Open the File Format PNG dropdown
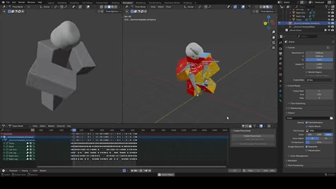This screenshot has width=336, height=189. tap(319, 131)
